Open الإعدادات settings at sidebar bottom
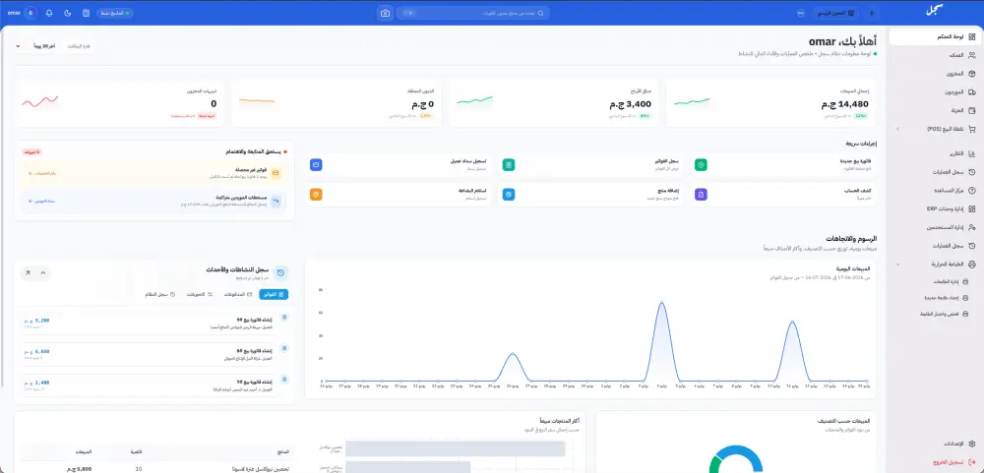This screenshot has width=984, height=473. click(935, 443)
